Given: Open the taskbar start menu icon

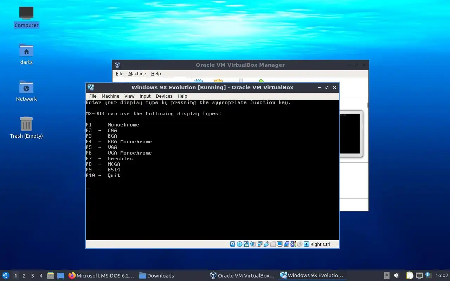Looking at the screenshot, I should click(6, 275).
